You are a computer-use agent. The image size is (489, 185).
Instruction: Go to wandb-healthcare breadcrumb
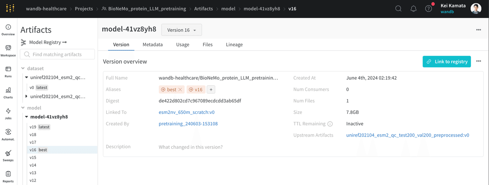pyautogui.click(x=46, y=9)
